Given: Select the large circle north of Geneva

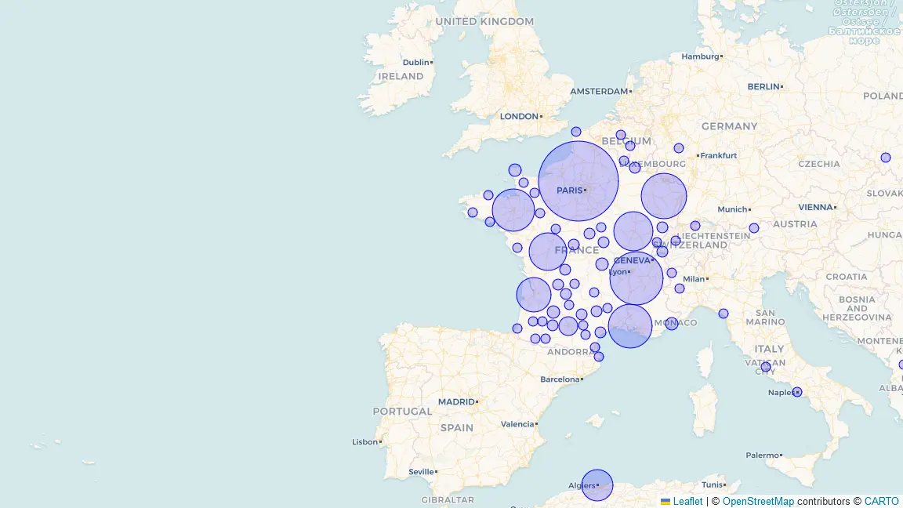Looking at the screenshot, I should (633, 231).
